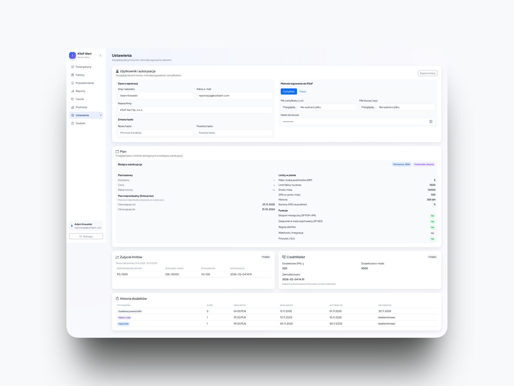Collapse sidebar with chevron arrow
The image size is (514, 386).
click(101, 55)
